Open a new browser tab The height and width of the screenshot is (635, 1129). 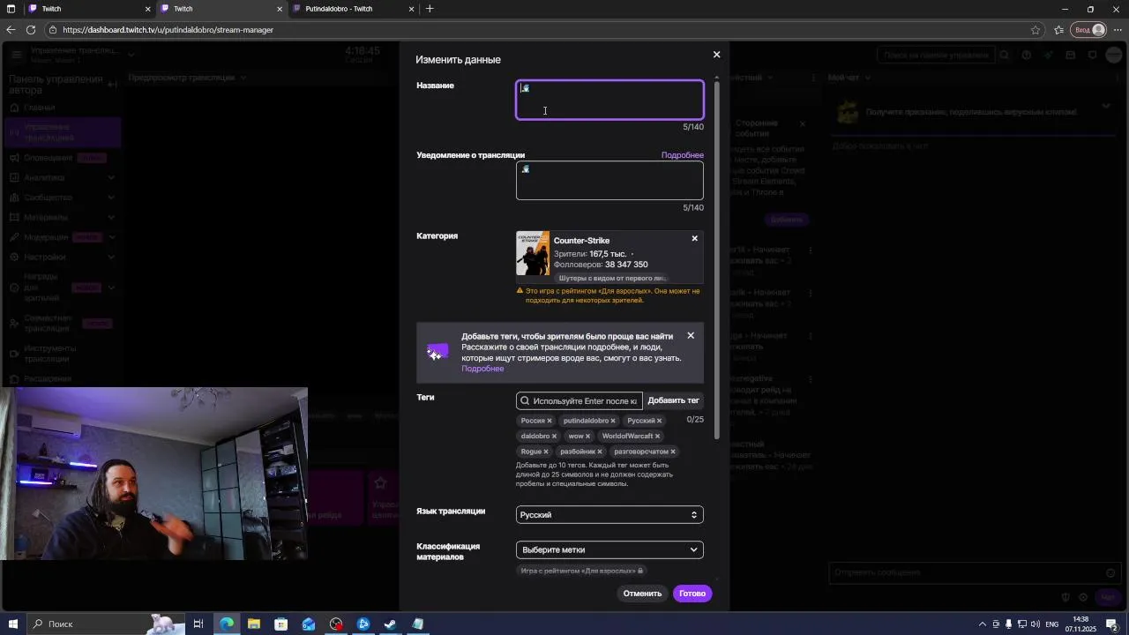point(430,9)
